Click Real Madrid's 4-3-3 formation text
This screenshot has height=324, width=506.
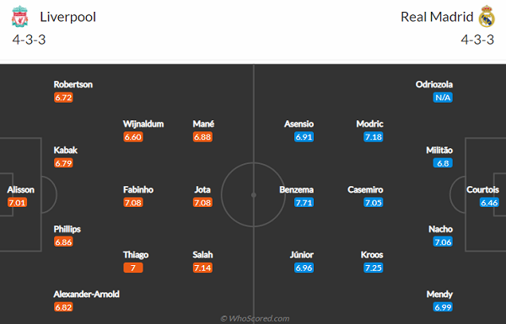tap(477, 40)
